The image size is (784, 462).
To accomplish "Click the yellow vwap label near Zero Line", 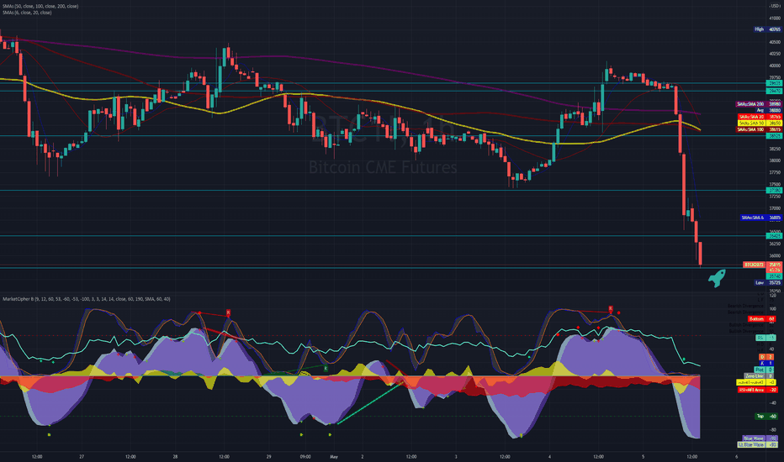I will tap(756, 382).
